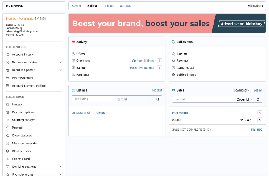Click the Fee rate card percent icon

pos(7,159)
